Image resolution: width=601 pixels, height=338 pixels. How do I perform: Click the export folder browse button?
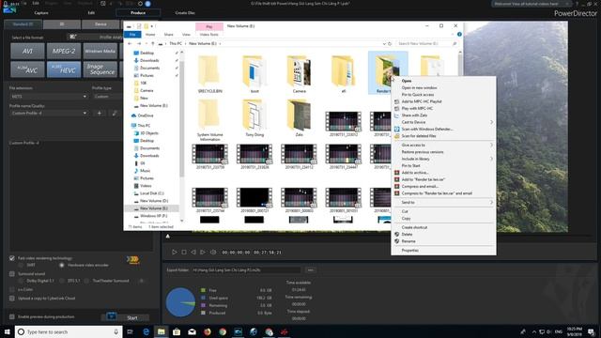click(311, 270)
